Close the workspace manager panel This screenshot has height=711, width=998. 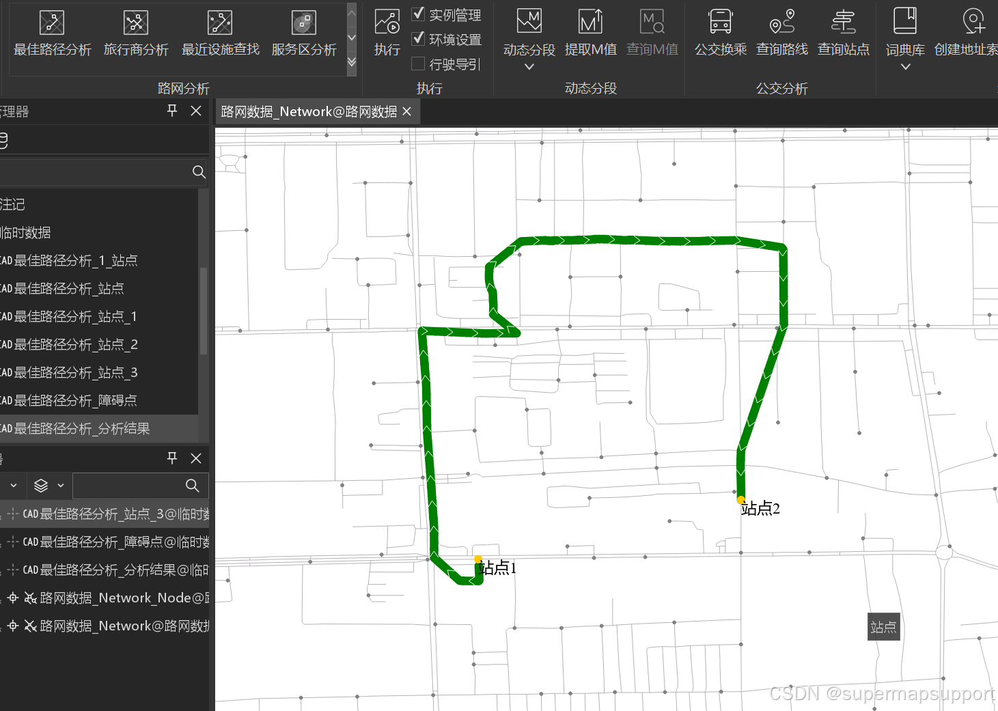click(196, 111)
